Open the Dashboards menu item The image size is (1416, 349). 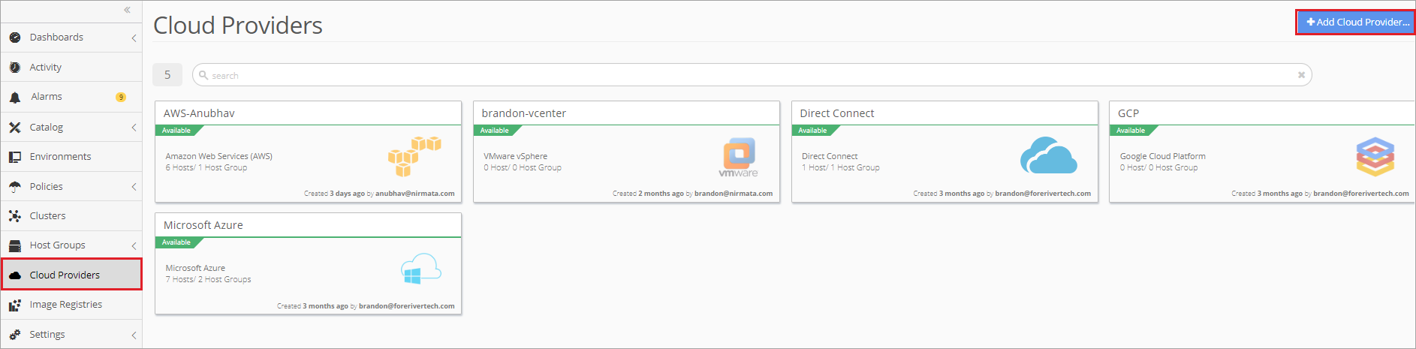tap(71, 38)
